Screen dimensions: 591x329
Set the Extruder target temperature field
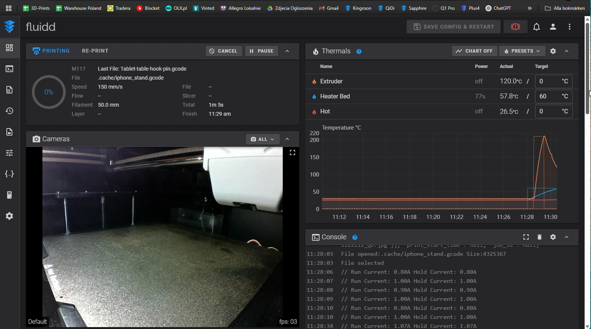pyautogui.click(x=554, y=81)
